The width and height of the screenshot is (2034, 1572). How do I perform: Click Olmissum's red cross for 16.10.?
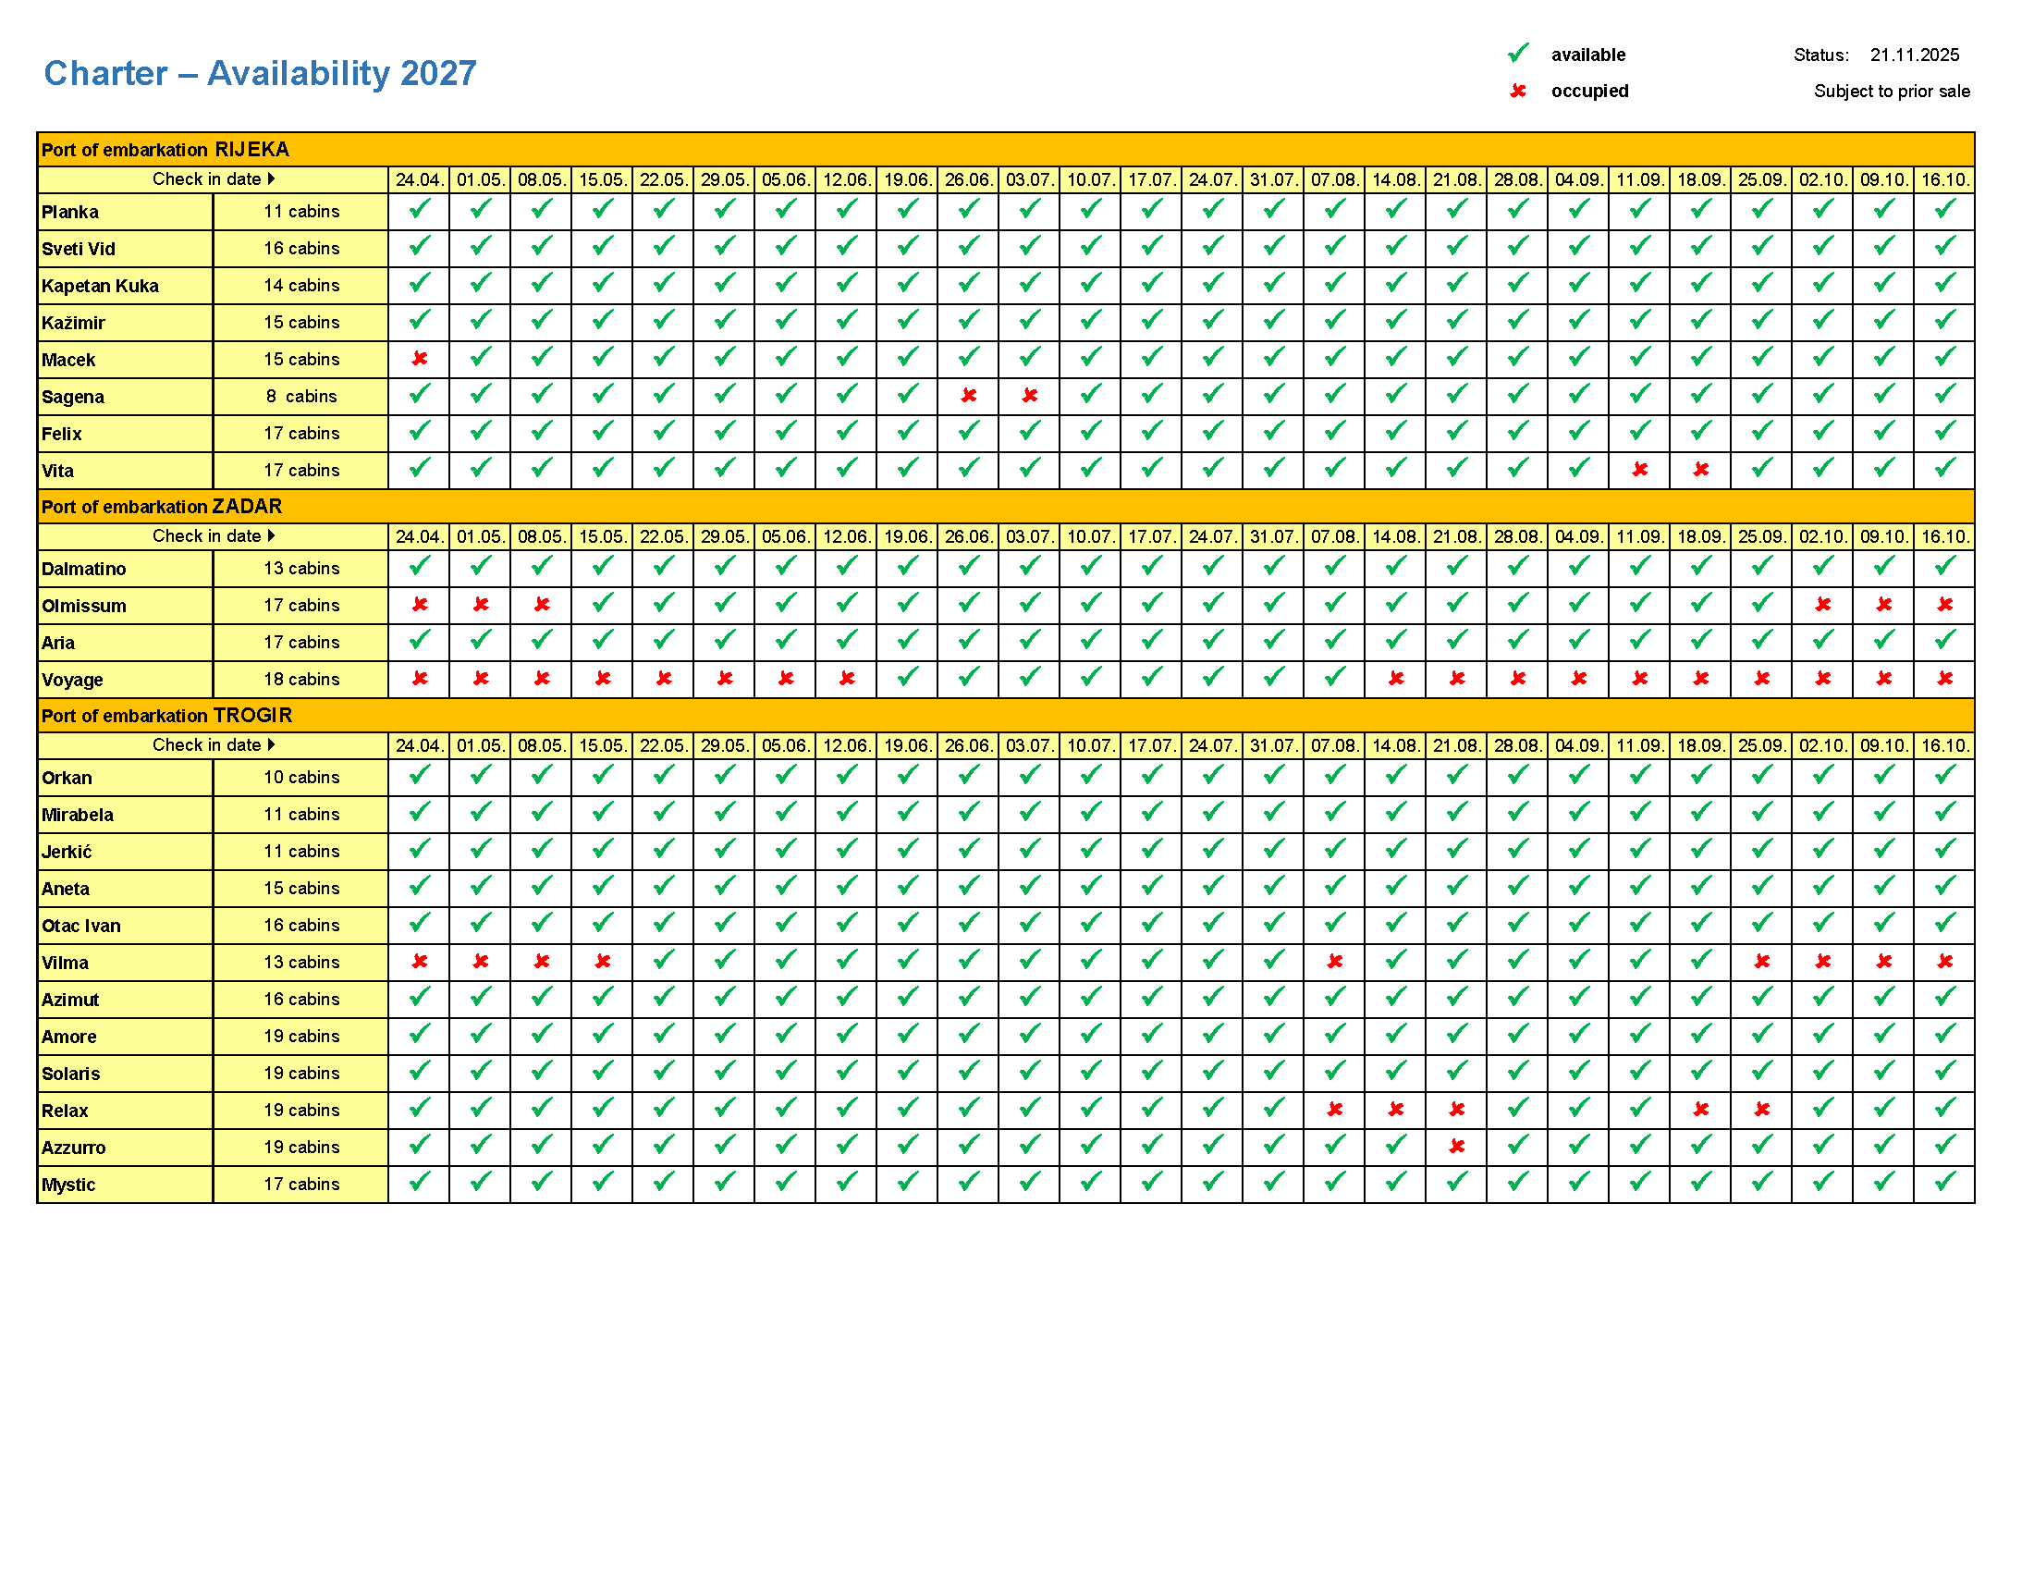pyautogui.click(x=1944, y=605)
